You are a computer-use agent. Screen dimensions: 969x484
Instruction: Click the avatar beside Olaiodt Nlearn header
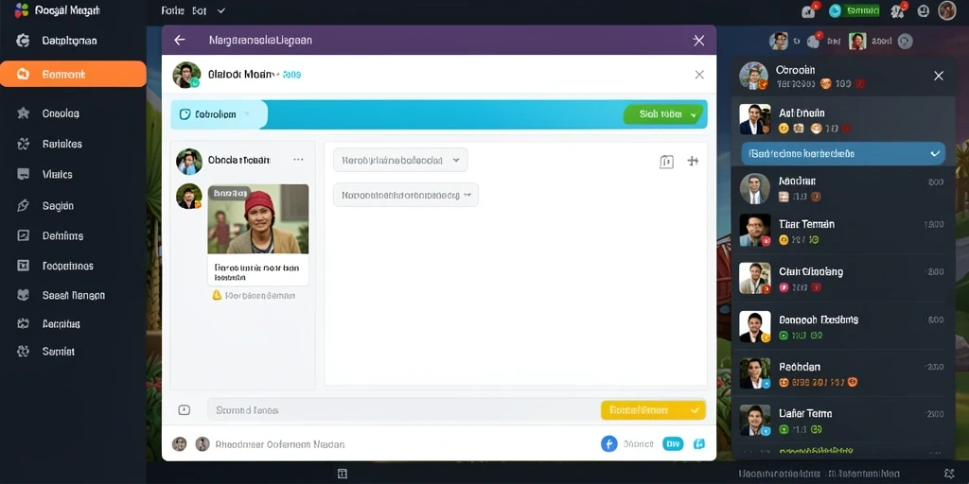pos(186,75)
